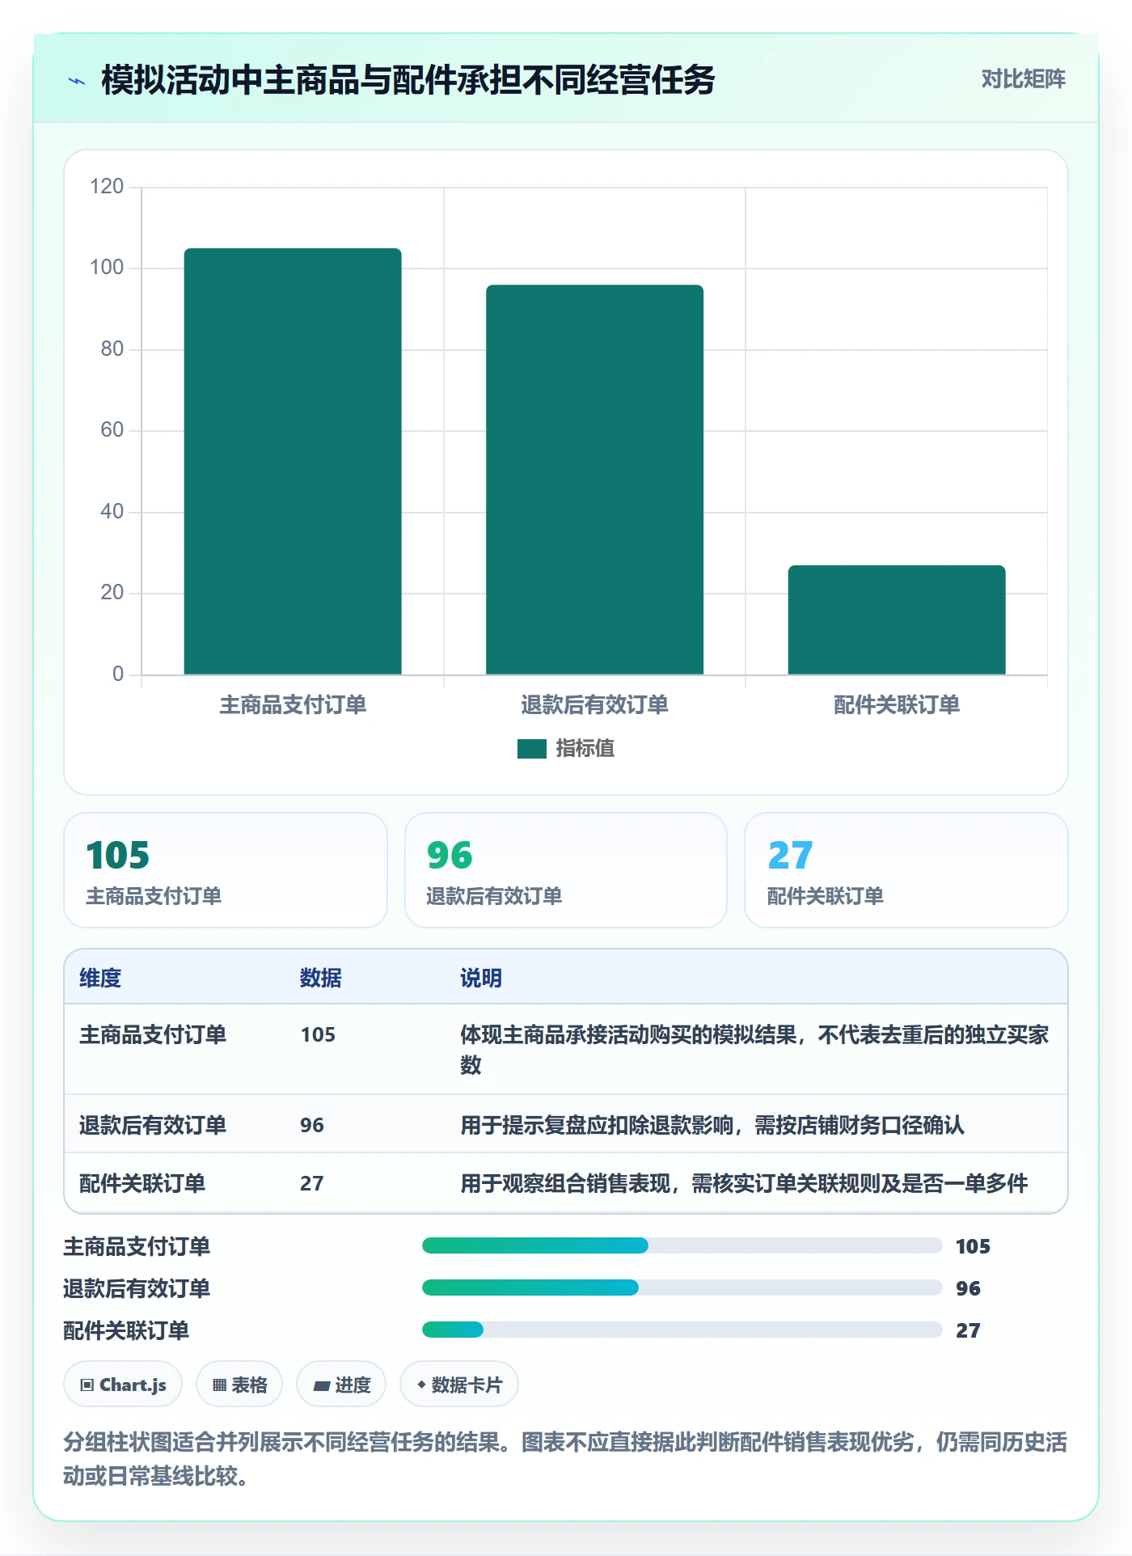Click the card title 模拟活动中主商品与配件承担不同经营任务
The width and height of the screenshot is (1132, 1556).
pyautogui.click(x=408, y=80)
